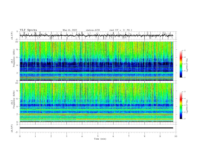Click the "-7" value on ch.1 color bar

[x=184, y=77]
